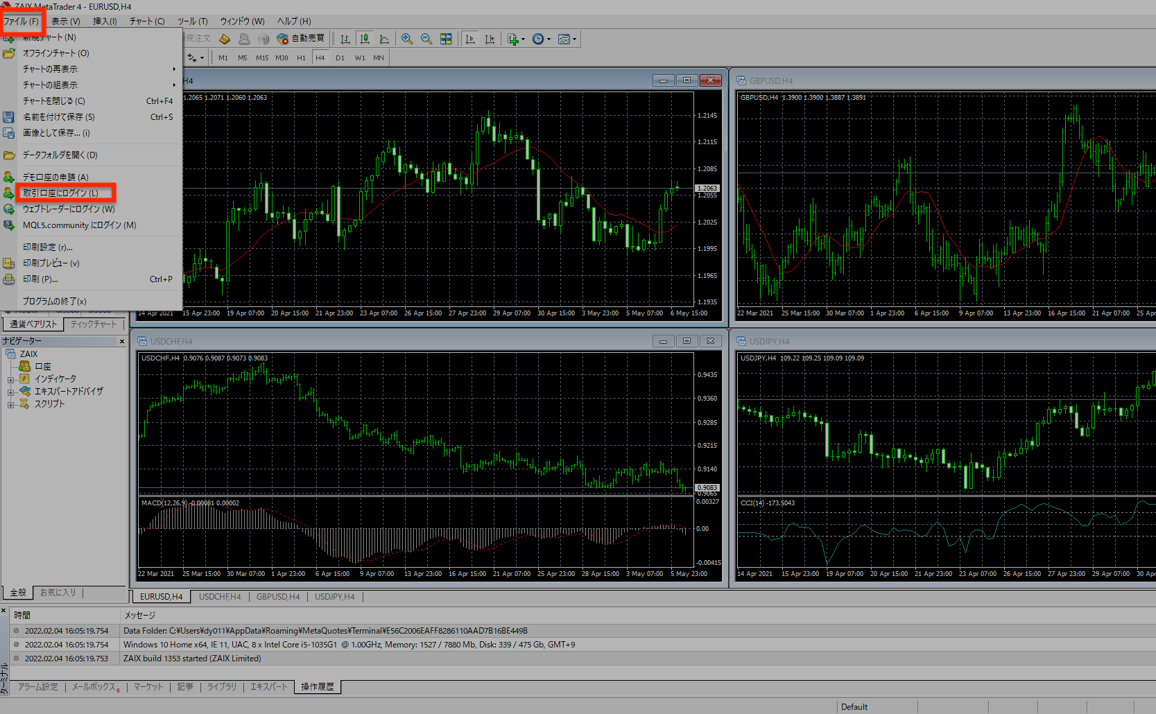Image resolution: width=1156 pixels, height=714 pixels.
Task: Click the Zoom In magnifier icon
Action: 407,39
